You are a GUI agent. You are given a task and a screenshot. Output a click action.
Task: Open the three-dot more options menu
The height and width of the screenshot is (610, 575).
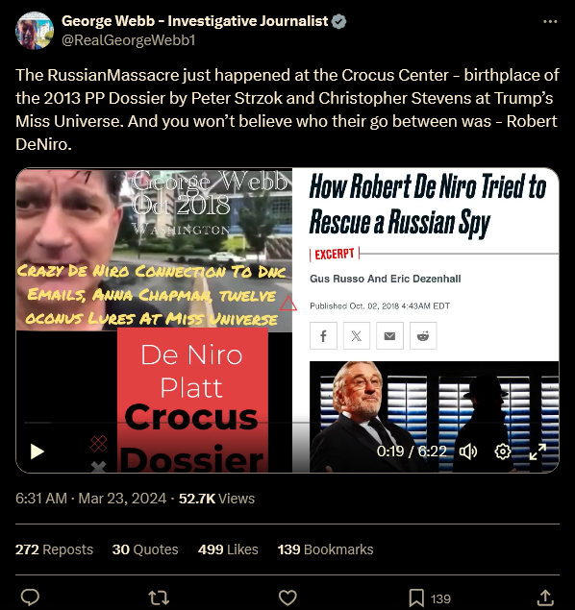pos(550,22)
